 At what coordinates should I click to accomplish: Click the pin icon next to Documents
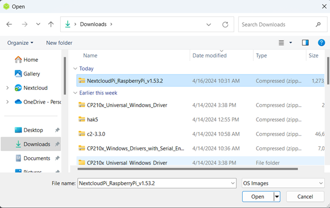[x=57, y=158]
